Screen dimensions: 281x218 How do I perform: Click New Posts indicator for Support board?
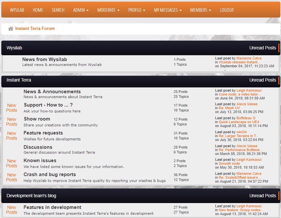[12, 108]
